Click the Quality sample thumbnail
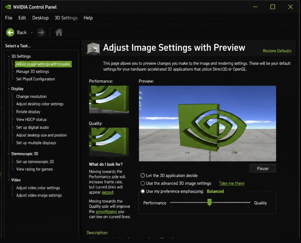The height and width of the screenshot is (243, 301). [x=109, y=142]
